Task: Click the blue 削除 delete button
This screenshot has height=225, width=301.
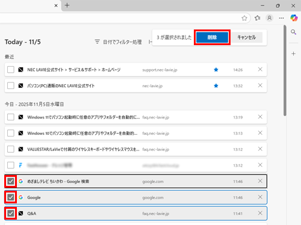Action: tap(212, 37)
